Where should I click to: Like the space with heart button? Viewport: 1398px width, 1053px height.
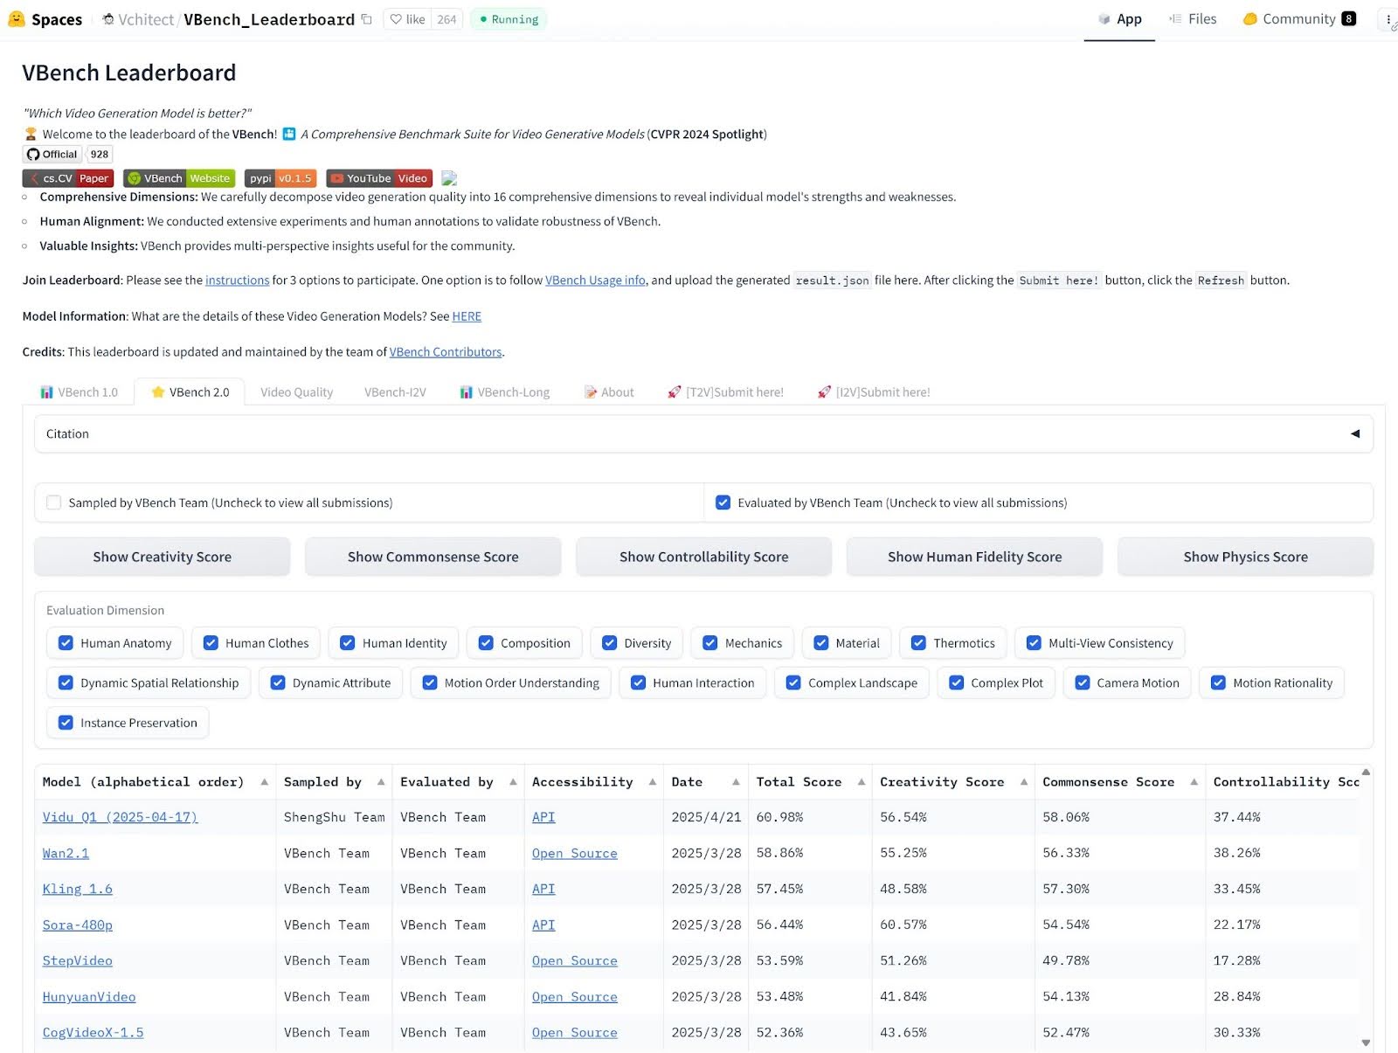pos(407,19)
